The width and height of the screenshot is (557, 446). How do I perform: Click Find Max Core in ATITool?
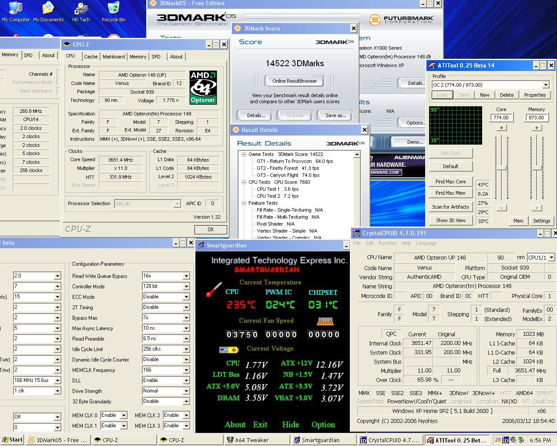pos(450,182)
